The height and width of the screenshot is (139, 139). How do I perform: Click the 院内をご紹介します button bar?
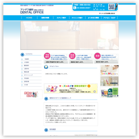tap(106, 62)
